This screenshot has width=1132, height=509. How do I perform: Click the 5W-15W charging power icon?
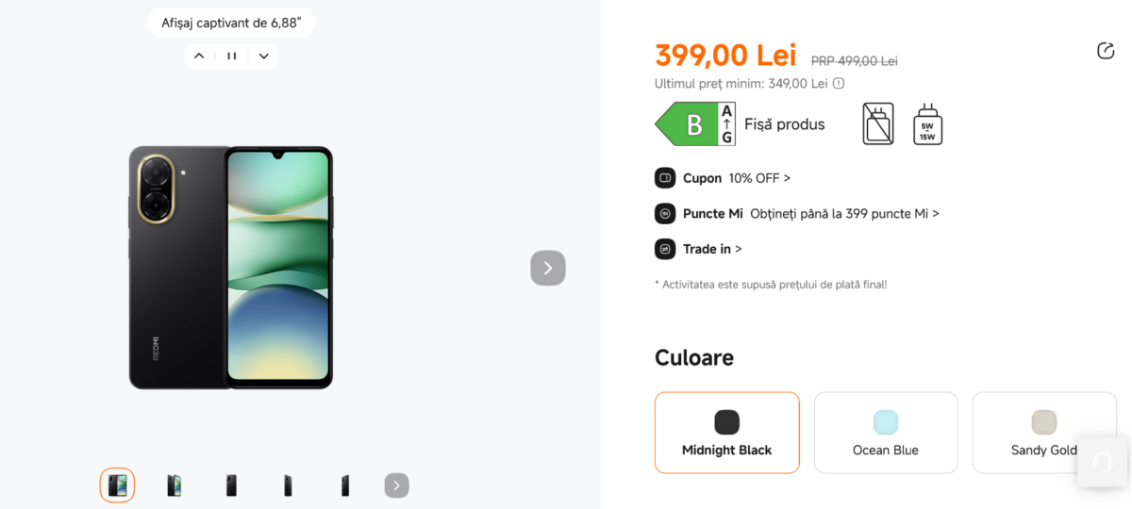pos(927,124)
